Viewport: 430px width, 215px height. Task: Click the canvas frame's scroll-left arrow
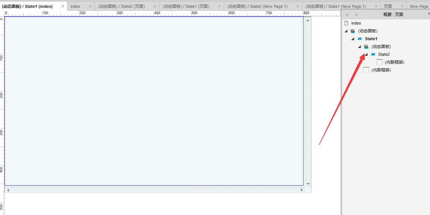[8, 190]
